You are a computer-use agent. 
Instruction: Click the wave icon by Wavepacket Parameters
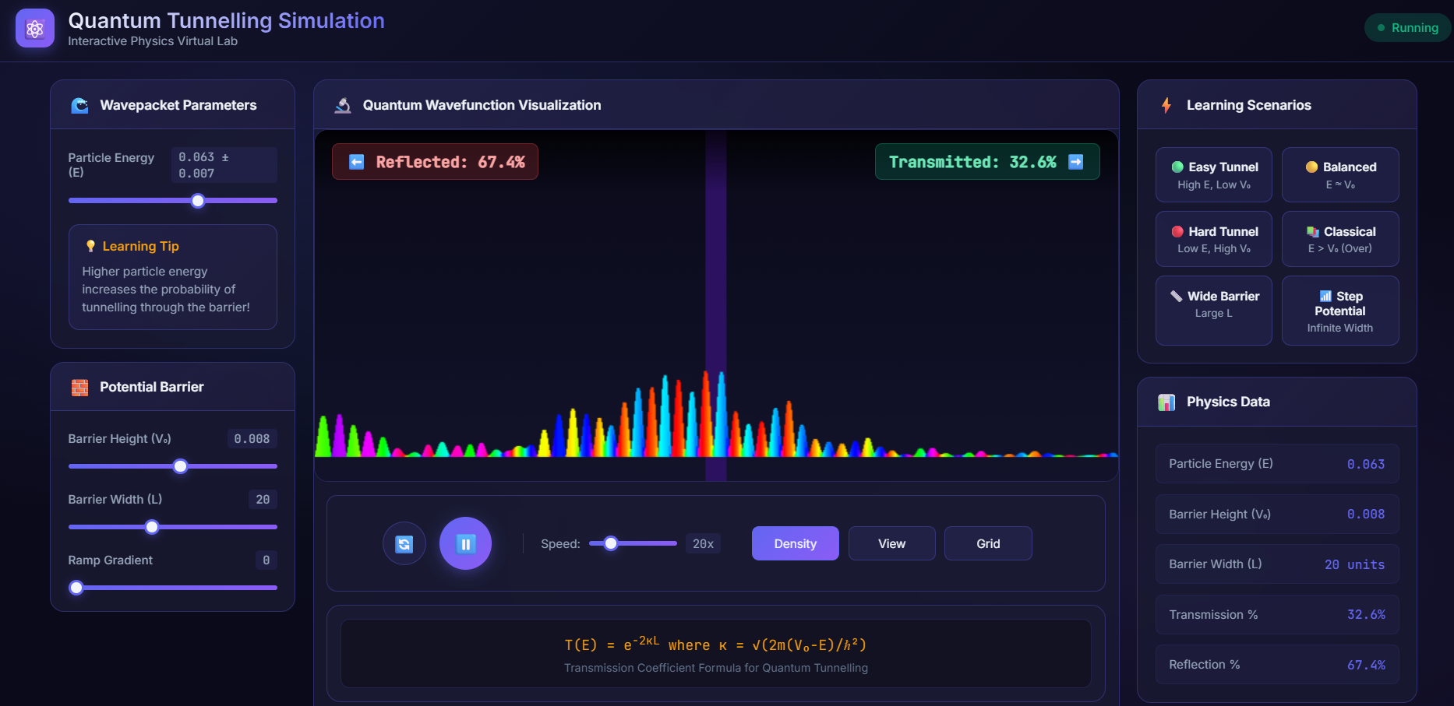tap(79, 106)
